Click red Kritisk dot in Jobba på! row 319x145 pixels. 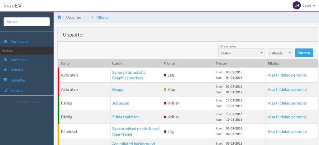[165, 103]
